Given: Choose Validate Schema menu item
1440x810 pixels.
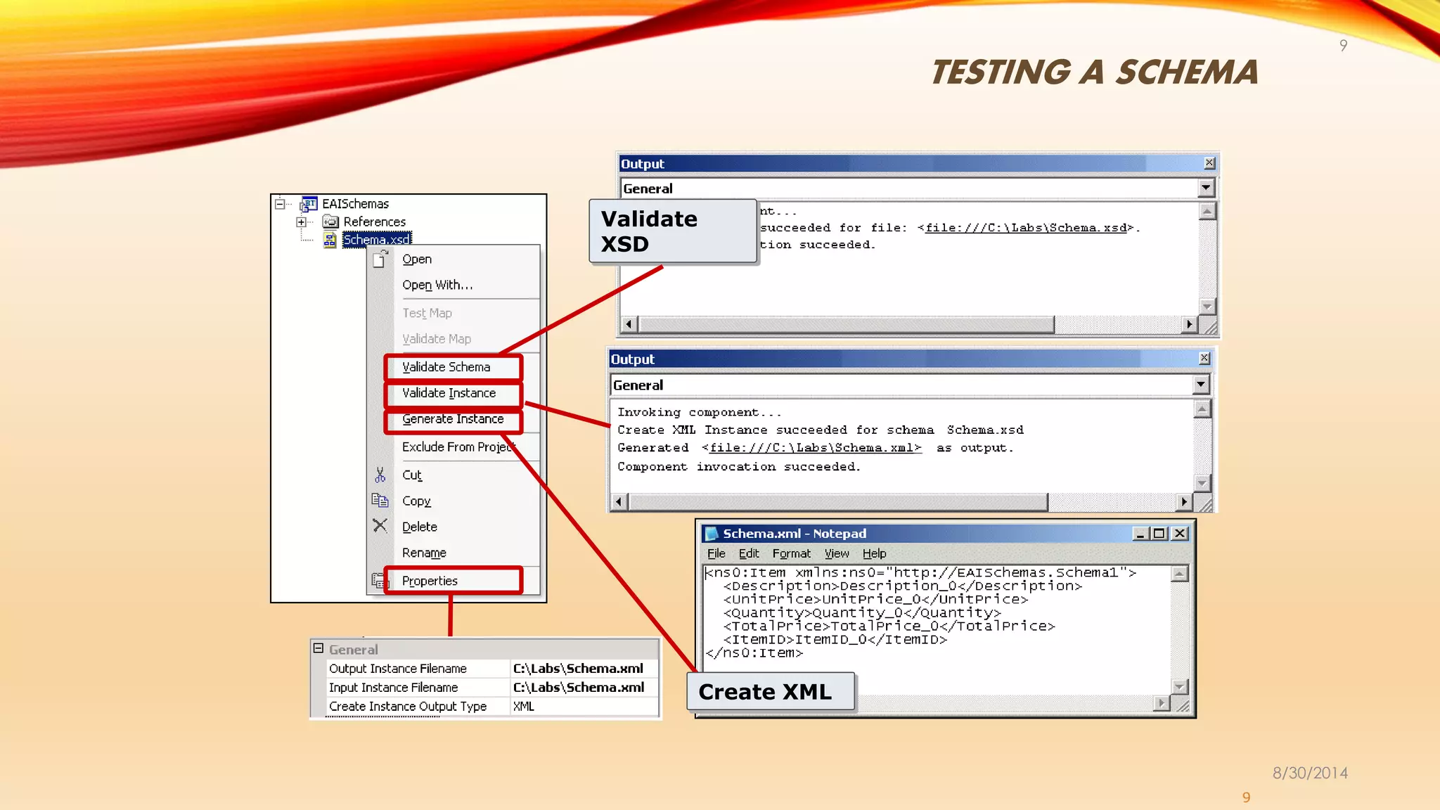Looking at the screenshot, I should 446,367.
